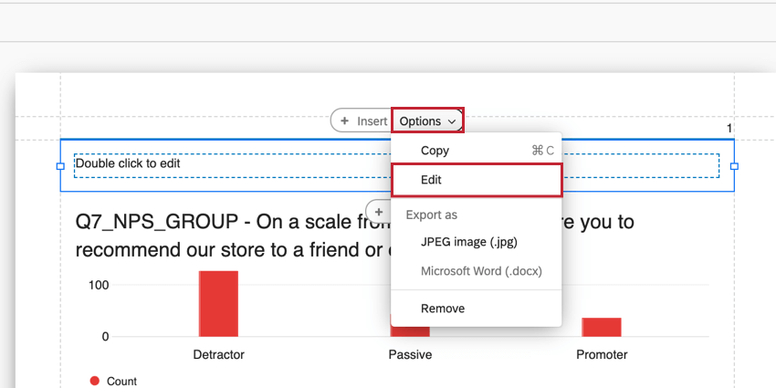The height and width of the screenshot is (388, 776).
Task: Pick Microsoft Word (.docx) export option
Action: point(478,271)
